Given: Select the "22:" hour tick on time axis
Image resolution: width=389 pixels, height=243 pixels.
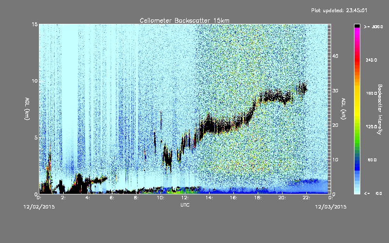Looking at the screenshot, I should [x=307, y=198].
